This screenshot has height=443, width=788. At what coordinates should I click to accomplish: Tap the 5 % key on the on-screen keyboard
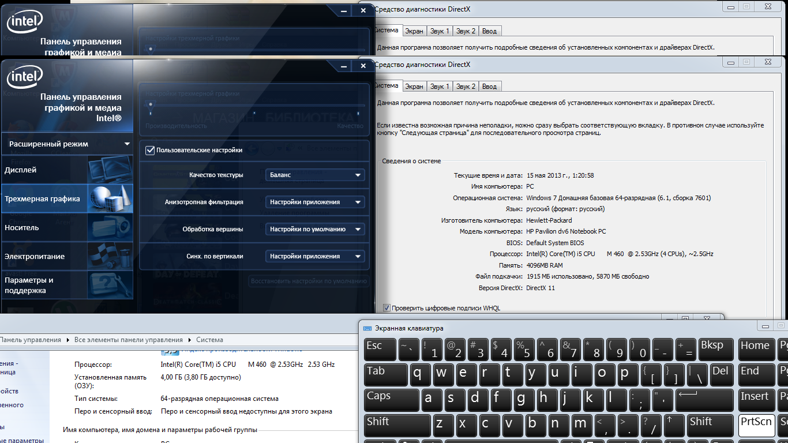coord(524,349)
